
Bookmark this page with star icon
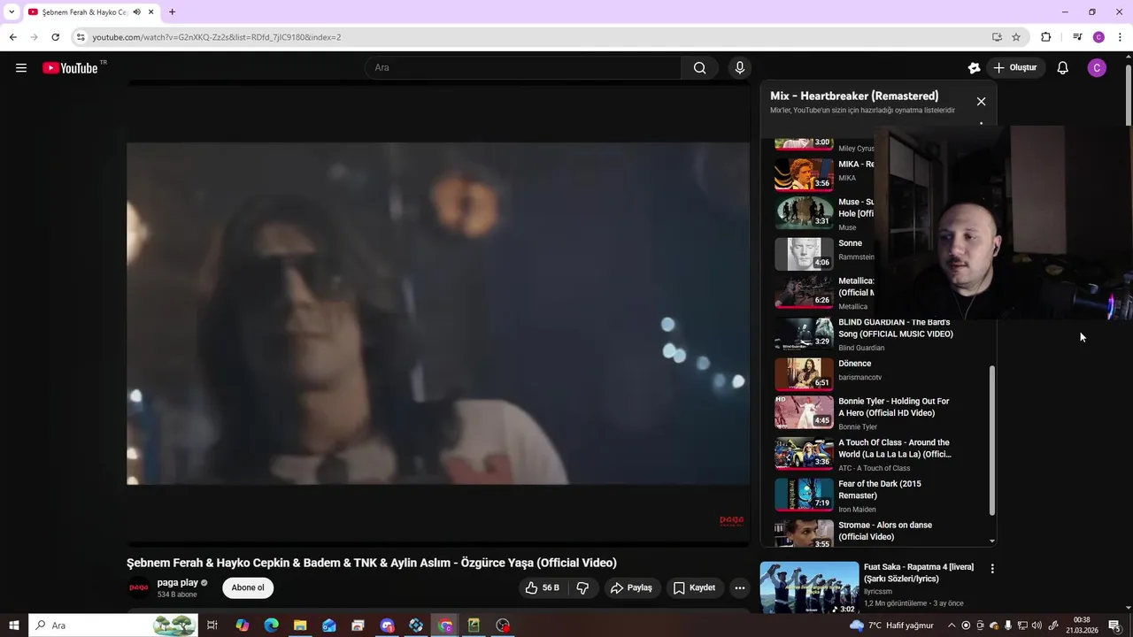pos(1016,37)
